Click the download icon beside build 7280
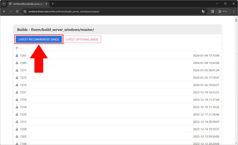 [x=17, y=63]
